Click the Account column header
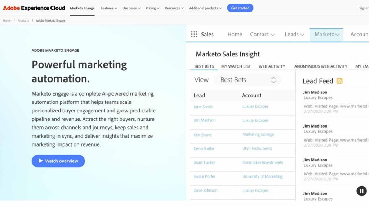This screenshot has height=207, width=369. (252, 95)
